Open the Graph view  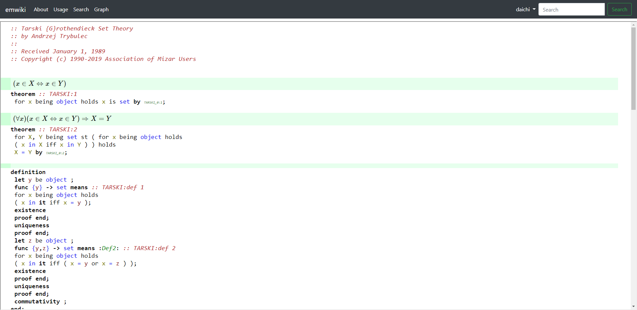[x=101, y=9]
